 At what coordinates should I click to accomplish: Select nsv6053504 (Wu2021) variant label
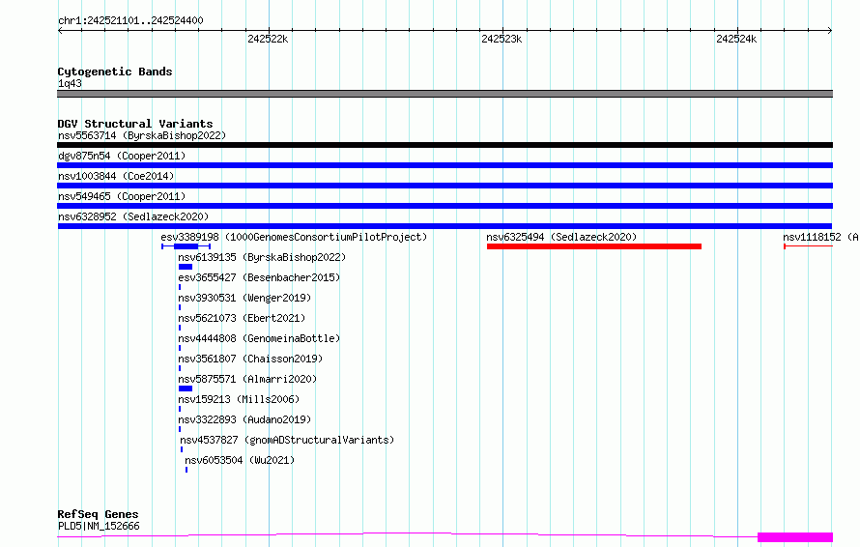pos(240,460)
